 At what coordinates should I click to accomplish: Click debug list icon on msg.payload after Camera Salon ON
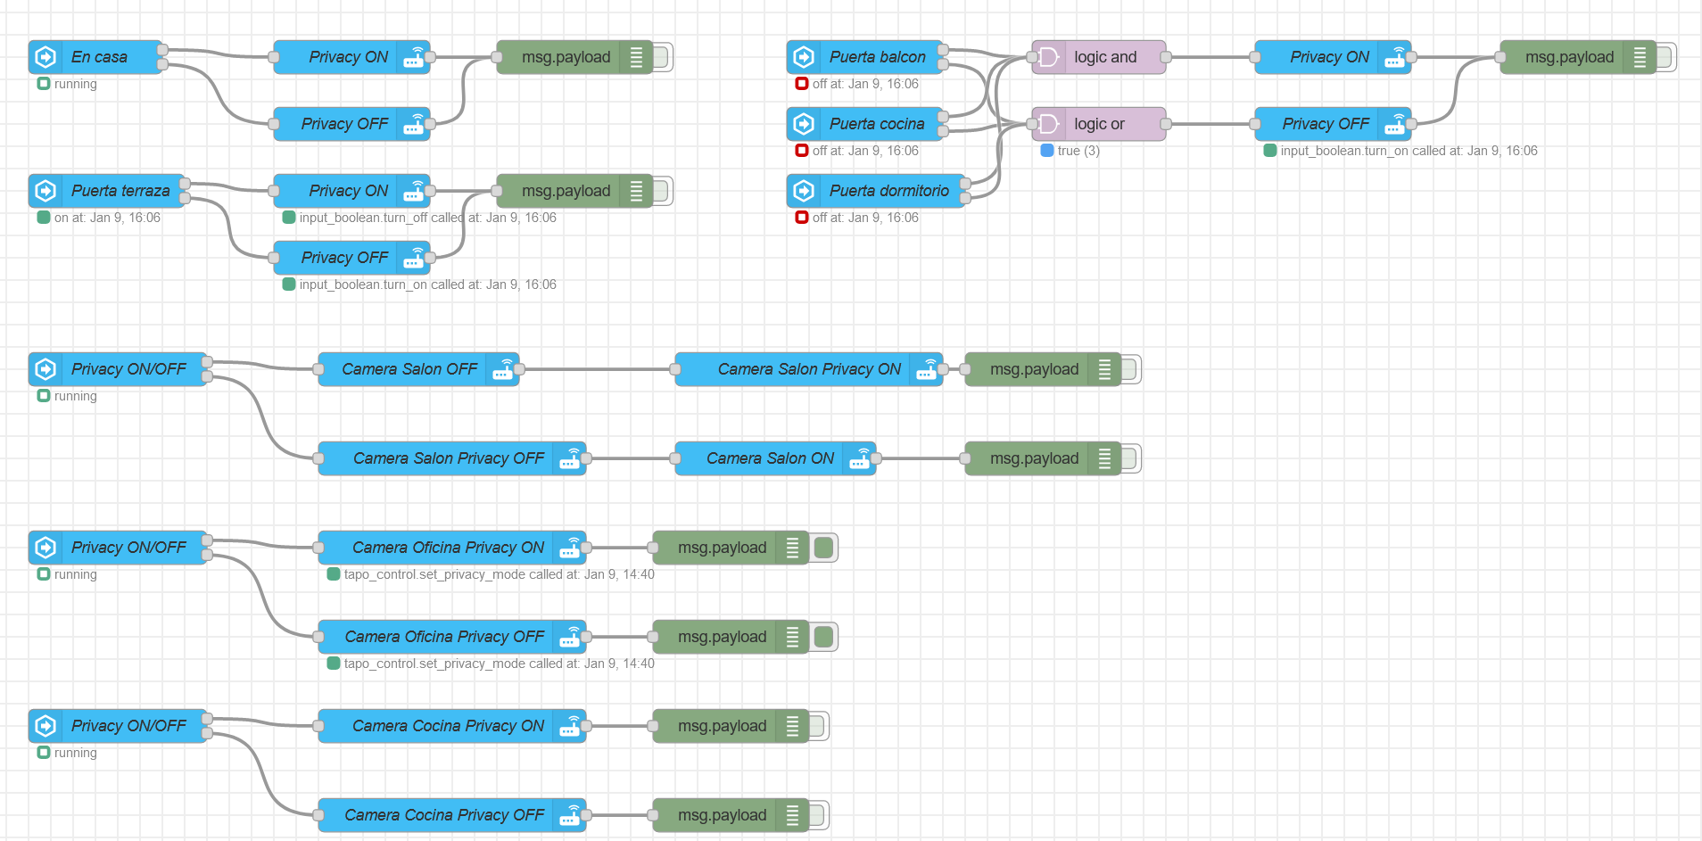click(x=1105, y=458)
